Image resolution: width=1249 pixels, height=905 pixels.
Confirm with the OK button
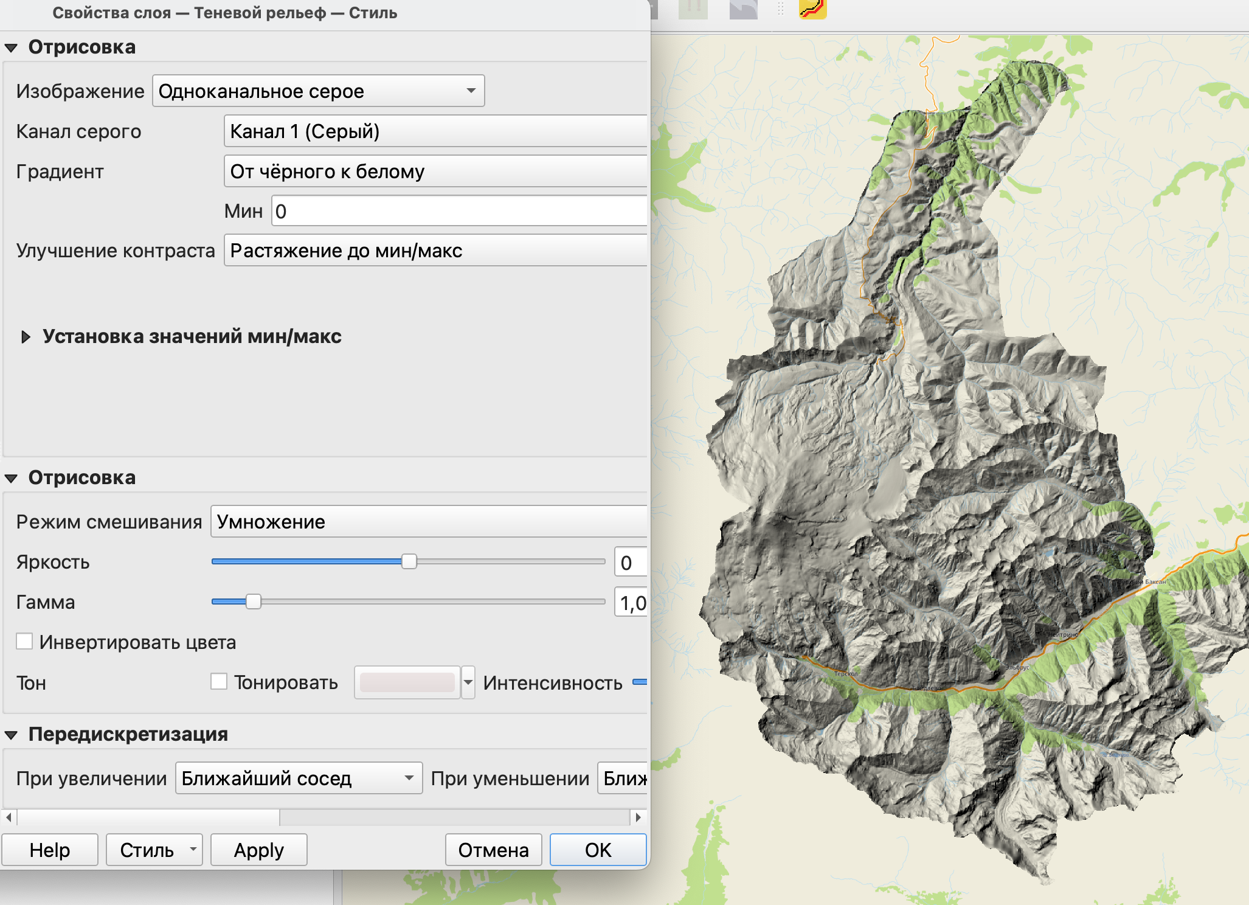598,850
